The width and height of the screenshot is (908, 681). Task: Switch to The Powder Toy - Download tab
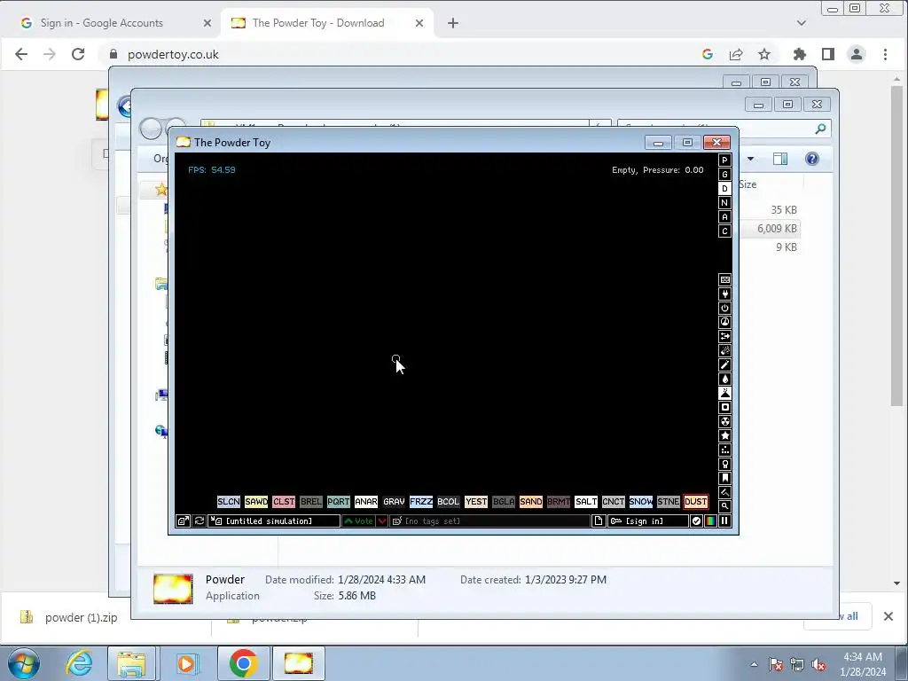[326, 23]
